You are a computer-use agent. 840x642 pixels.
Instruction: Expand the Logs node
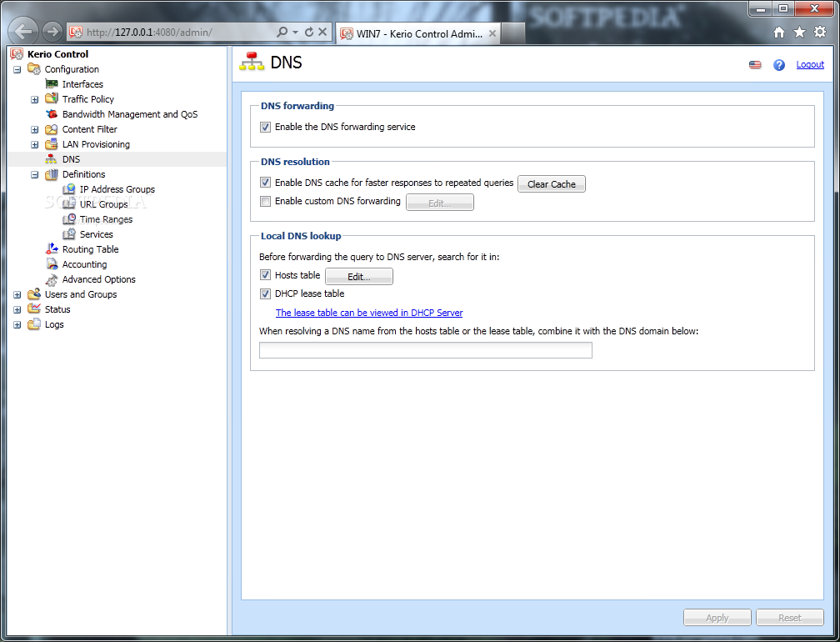tap(17, 324)
